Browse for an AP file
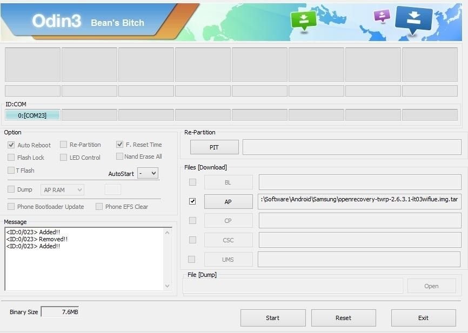The height and width of the screenshot is (333, 468). point(229,202)
